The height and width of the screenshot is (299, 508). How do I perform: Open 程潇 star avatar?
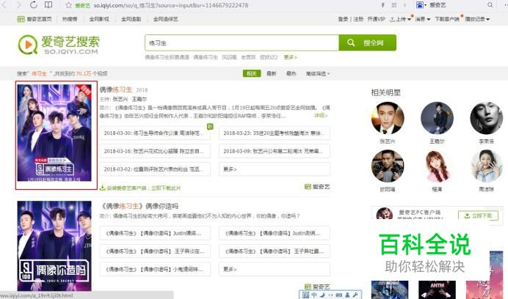point(437,166)
